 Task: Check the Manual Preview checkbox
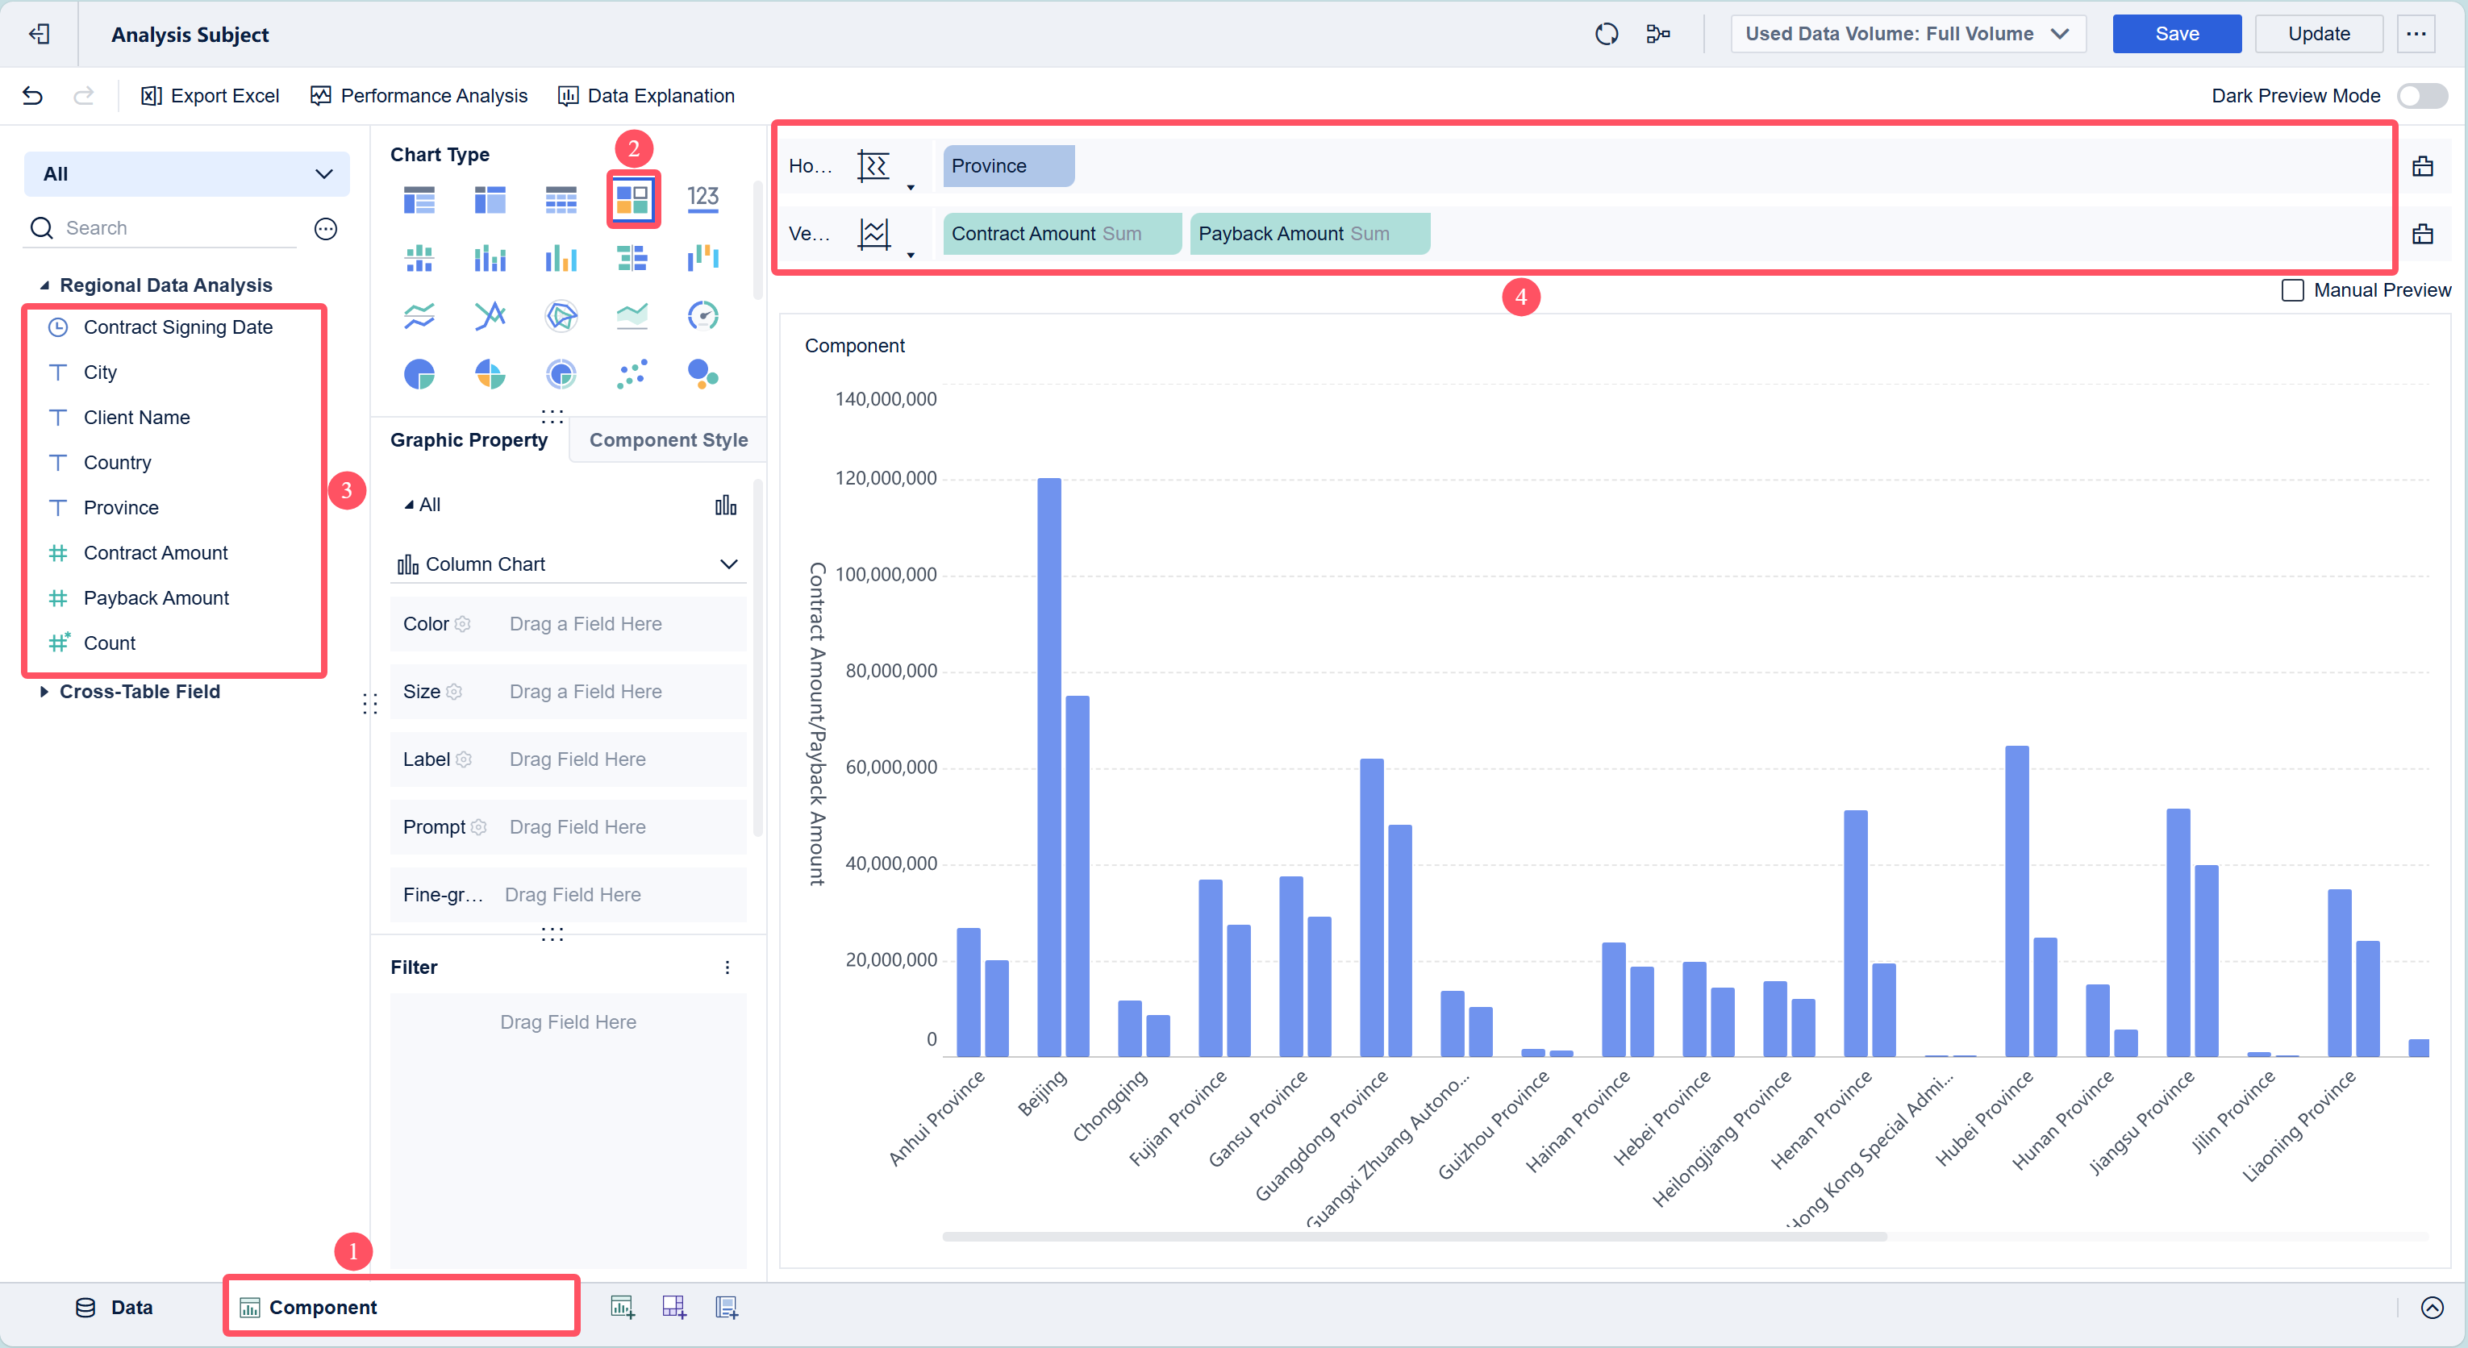pyautogui.click(x=2293, y=290)
